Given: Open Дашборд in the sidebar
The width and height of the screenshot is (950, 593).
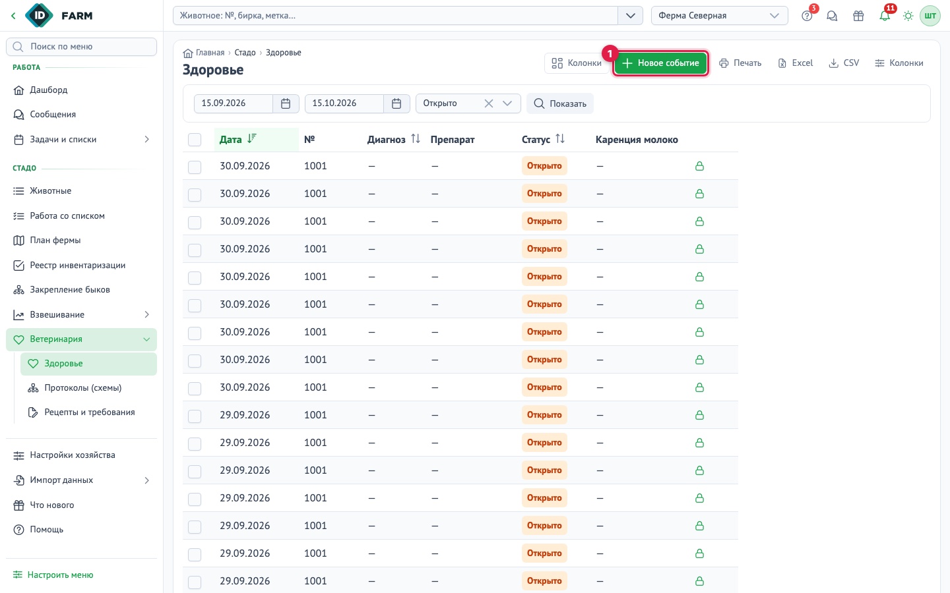Looking at the screenshot, I should 81,90.
